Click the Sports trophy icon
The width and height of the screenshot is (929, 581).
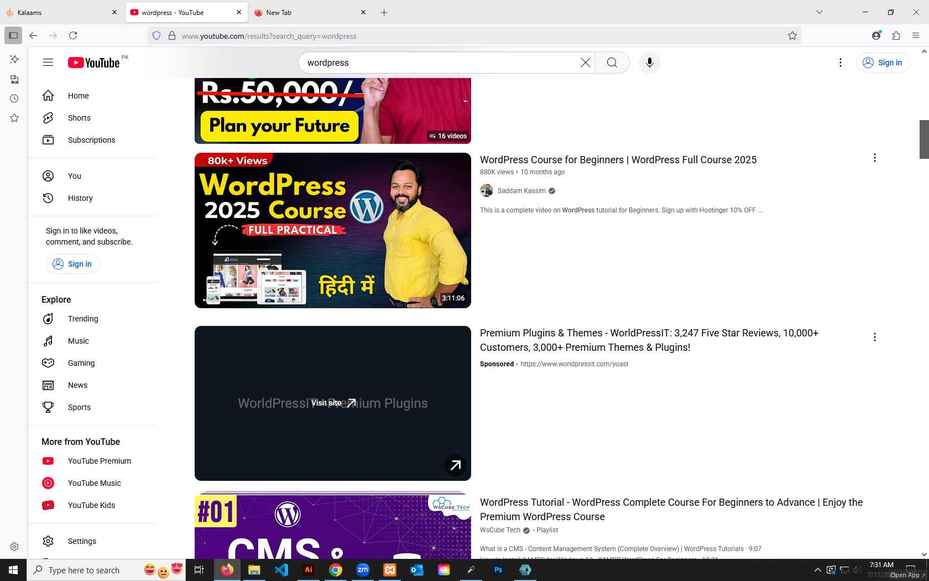tap(48, 407)
